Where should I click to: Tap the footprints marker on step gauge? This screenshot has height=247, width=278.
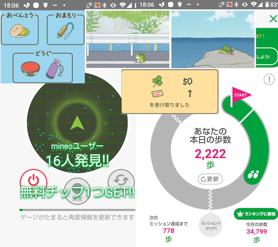(253, 174)
